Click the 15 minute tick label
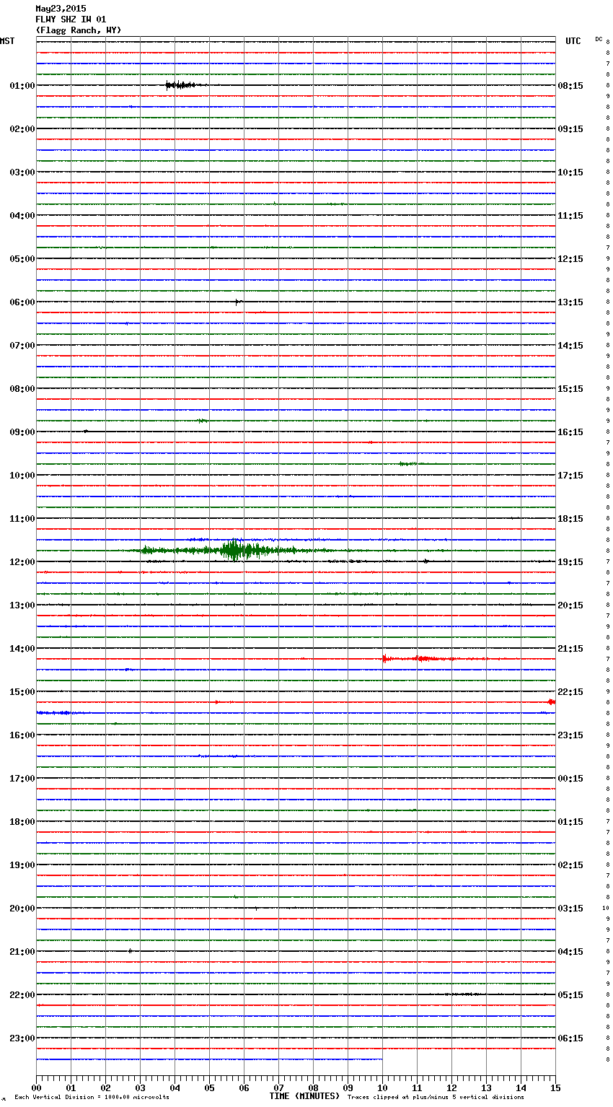This screenshot has height=1107, width=613. click(555, 1088)
